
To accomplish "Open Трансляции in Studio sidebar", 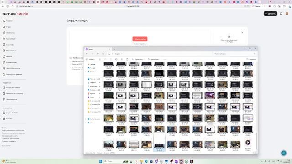I will pyautogui.click(x=9, y=39).
